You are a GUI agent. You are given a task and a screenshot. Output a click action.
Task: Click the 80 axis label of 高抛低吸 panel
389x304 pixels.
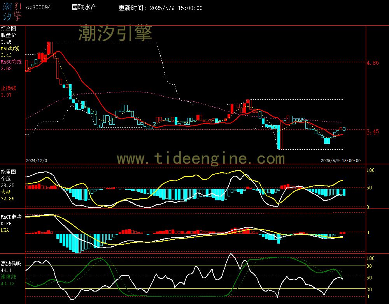coord(369,266)
